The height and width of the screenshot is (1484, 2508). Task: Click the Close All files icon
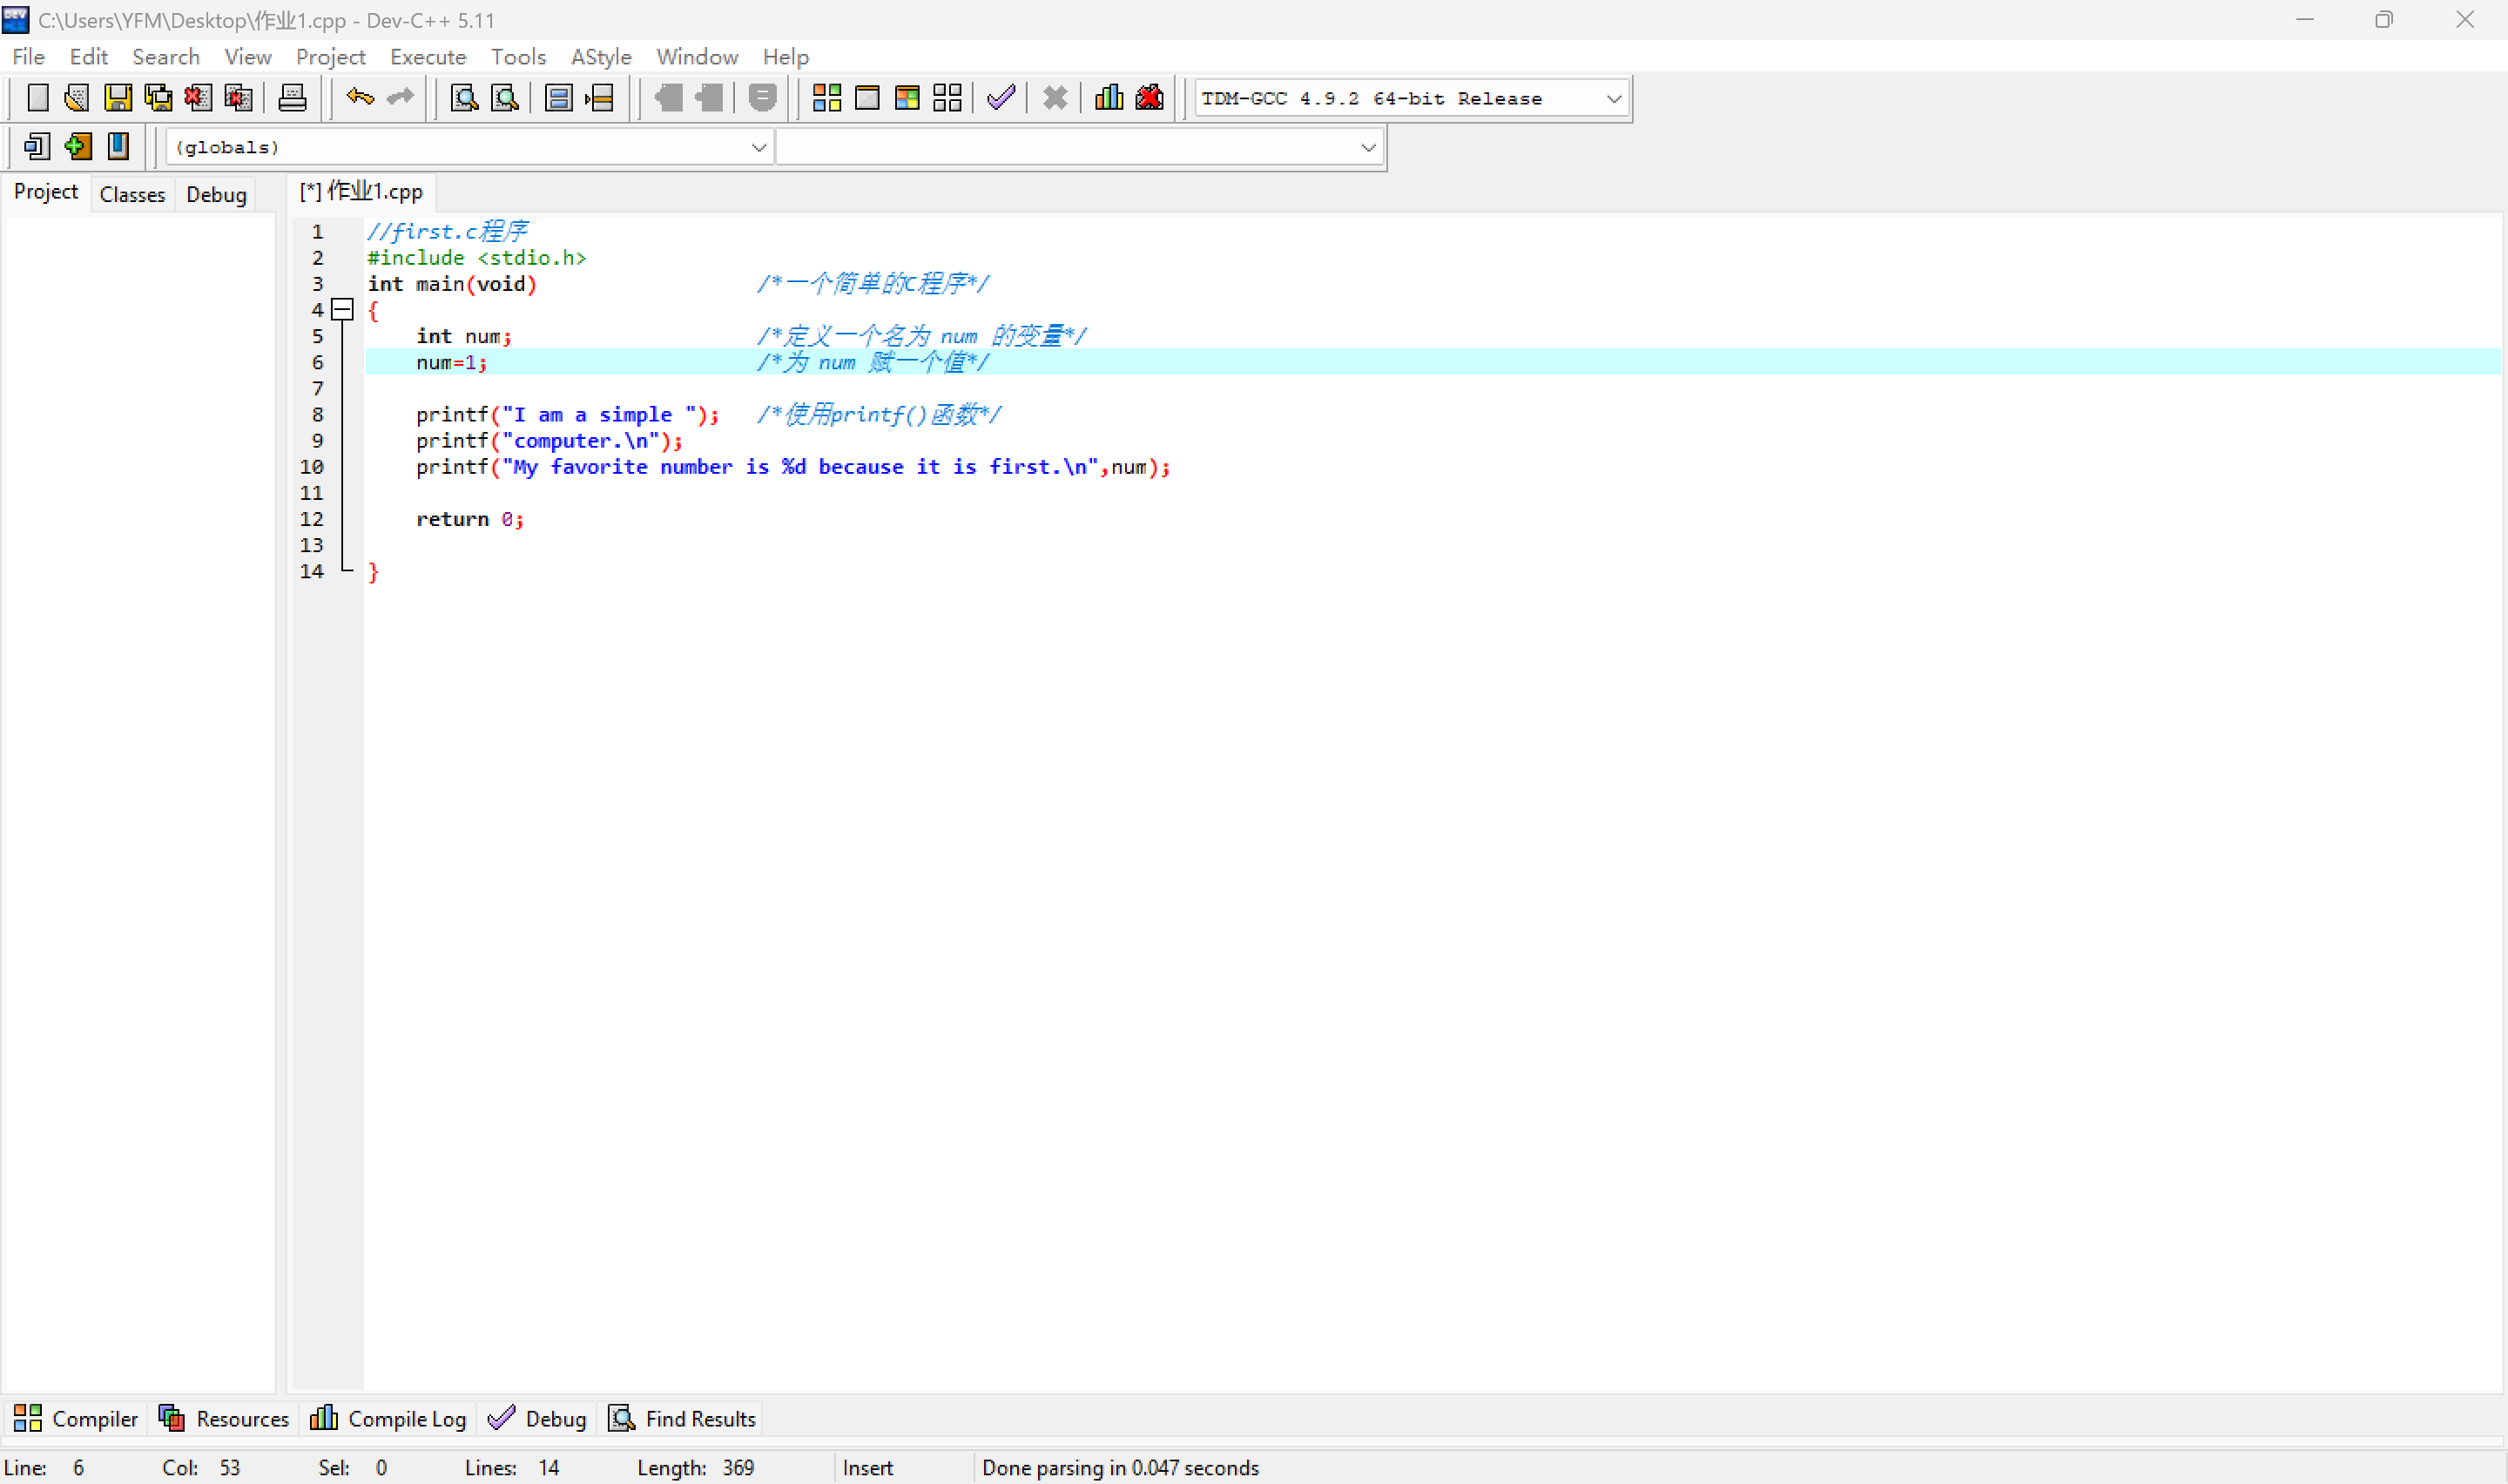pos(238,98)
